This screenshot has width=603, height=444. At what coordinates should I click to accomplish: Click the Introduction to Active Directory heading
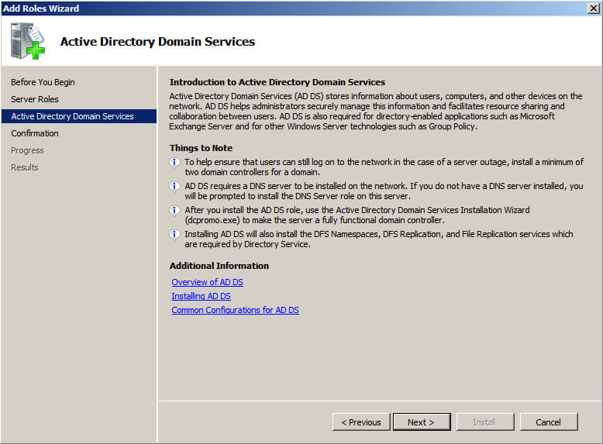(x=277, y=82)
